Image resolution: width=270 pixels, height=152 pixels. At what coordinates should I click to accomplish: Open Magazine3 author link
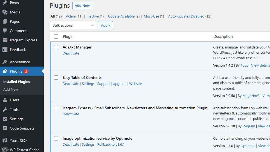251,96
